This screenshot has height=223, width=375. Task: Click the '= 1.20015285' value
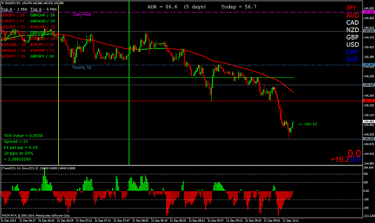(17, 159)
